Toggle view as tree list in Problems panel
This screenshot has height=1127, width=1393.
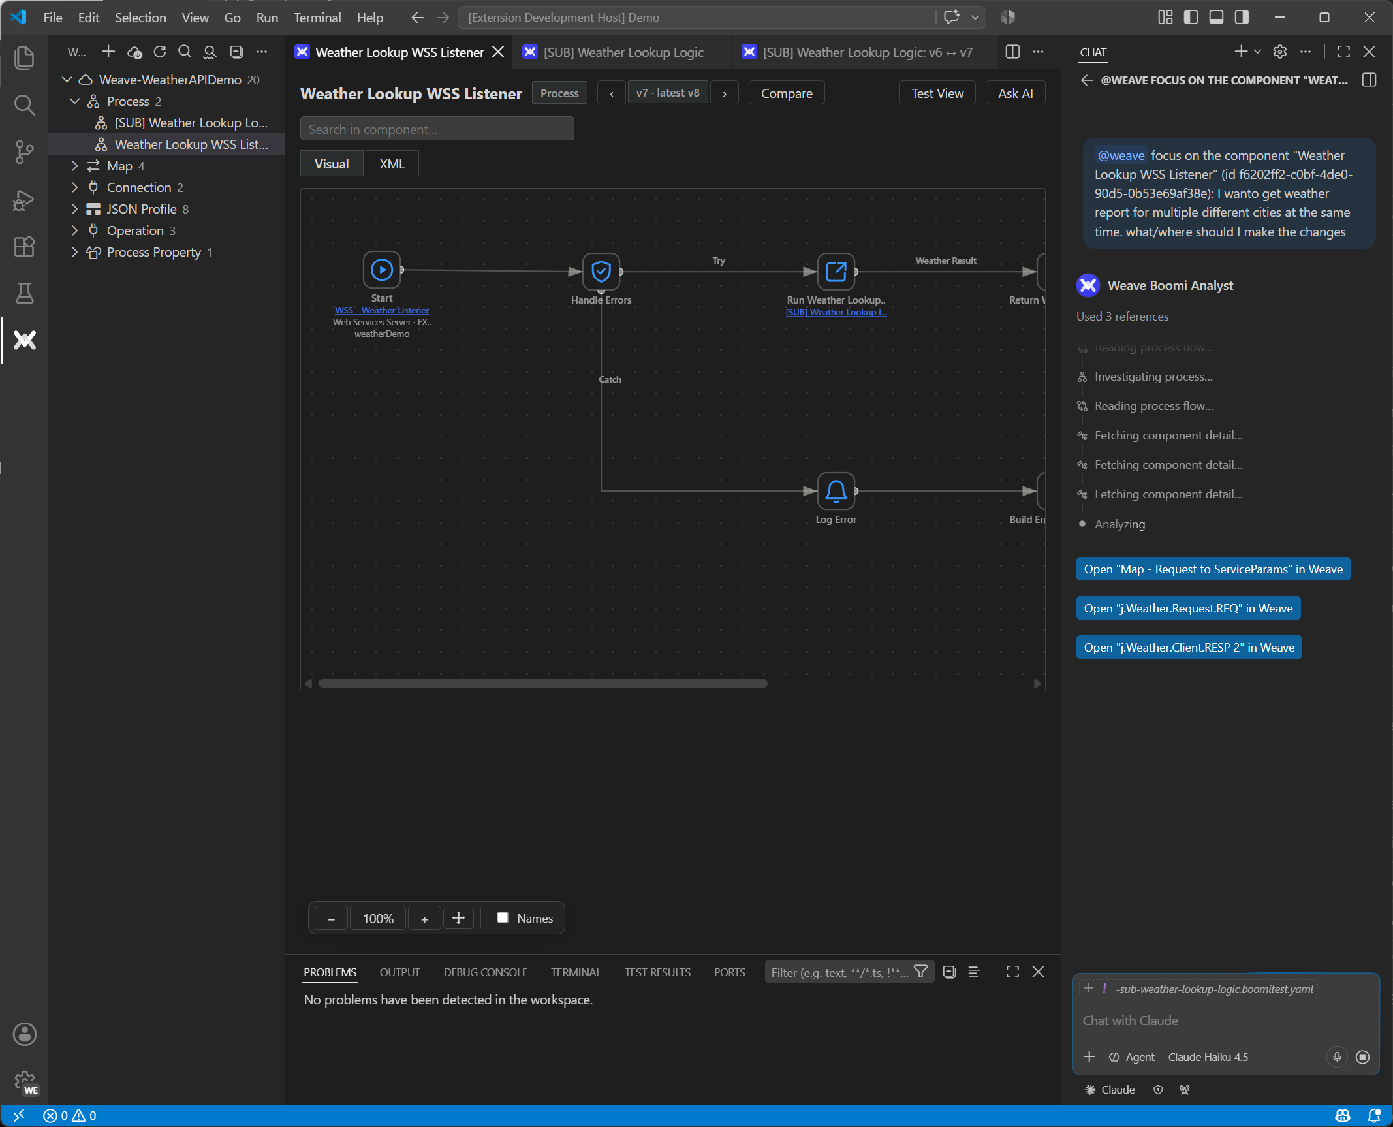pos(974,972)
